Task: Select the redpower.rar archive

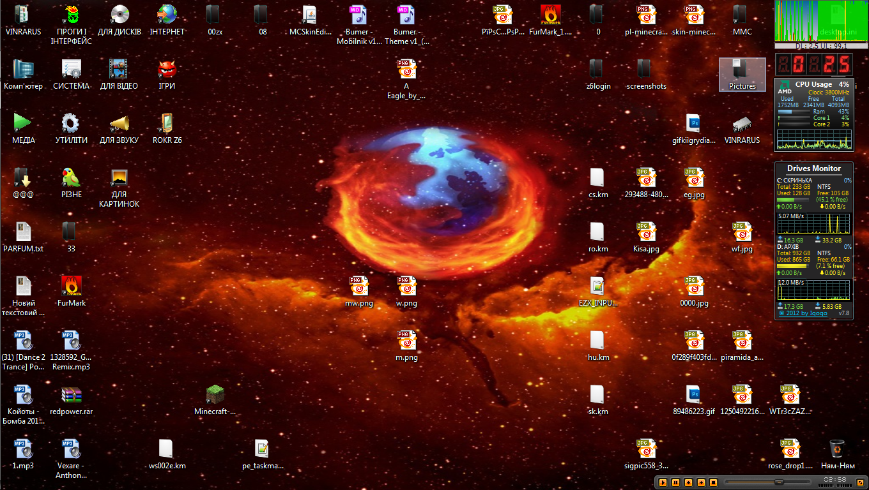Action: pyautogui.click(x=71, y=400)
